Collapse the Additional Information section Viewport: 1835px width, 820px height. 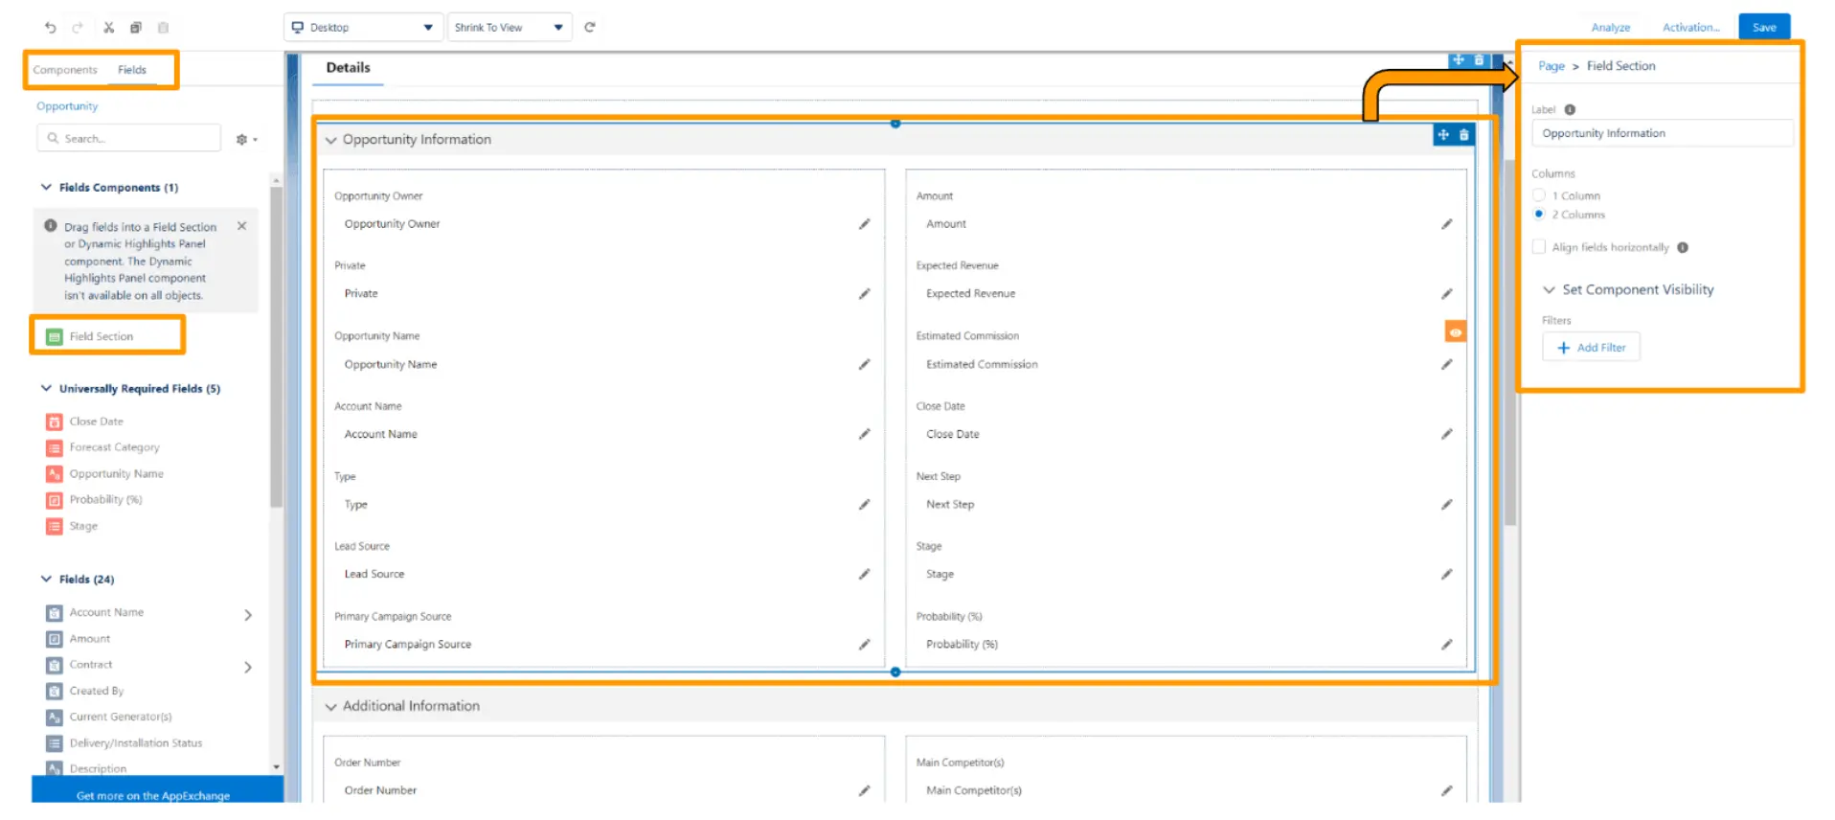pos(331,707)
